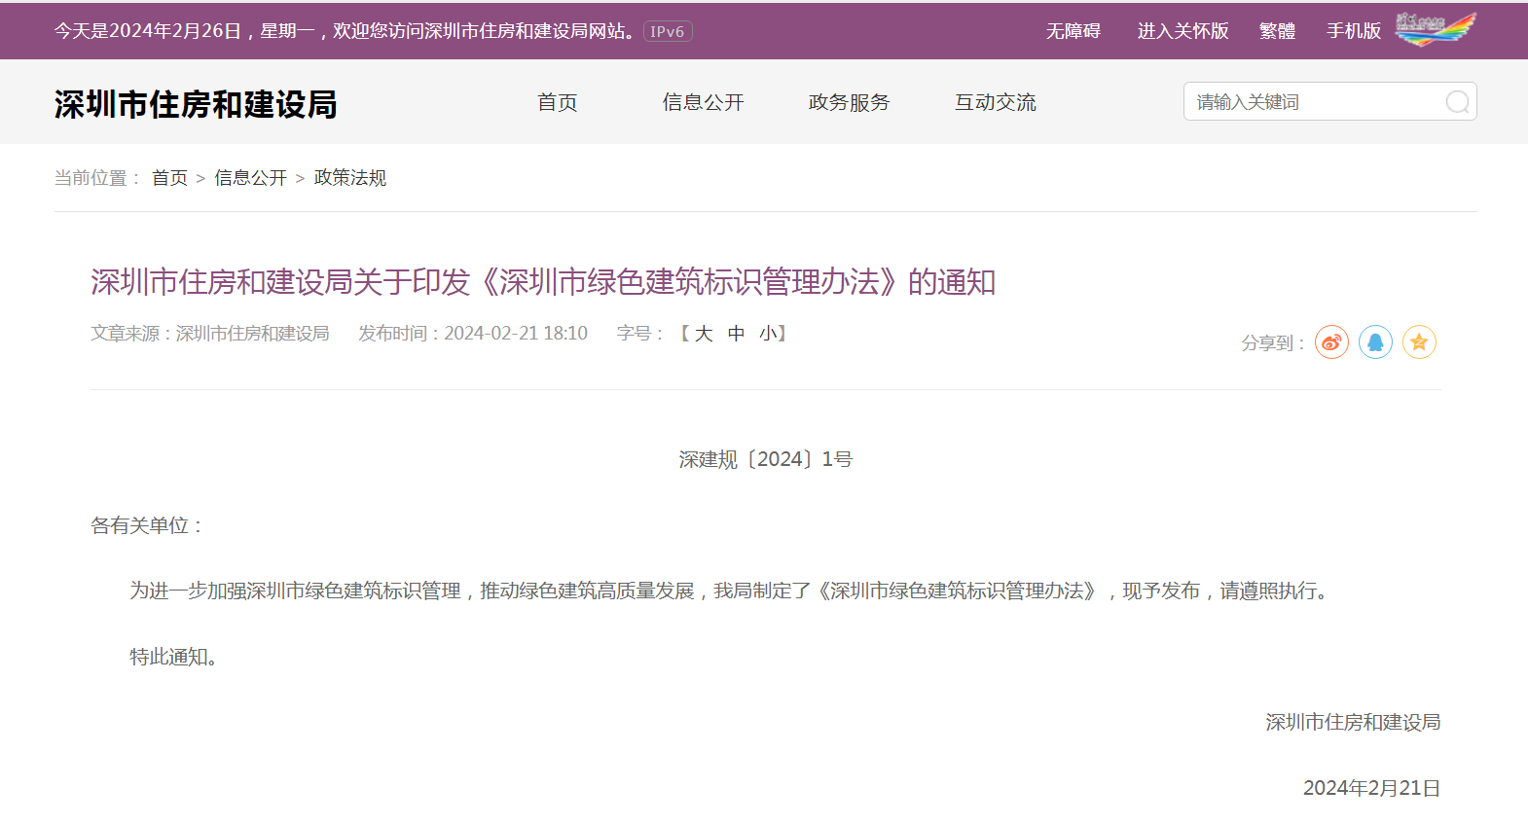The height and width of the screenshot is (824, 1528).
Task: Click 文章来源：深圳市住房和建设局 text
Action: pyautogui.click(x=210, y=334)
